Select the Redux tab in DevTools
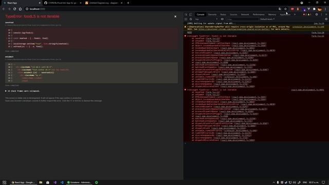The width and height of the screenshot is (329, 185). click(x=223, y=14)
